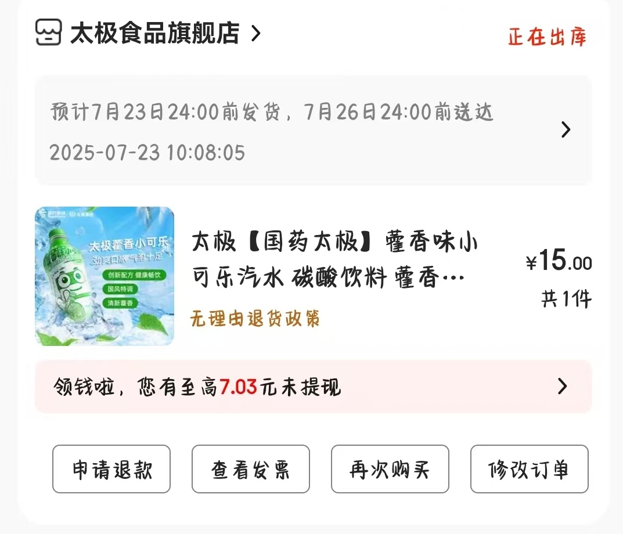Screen dimensions: 623x534
Task: Click 申请退款 button
Action: coord(111,469)
